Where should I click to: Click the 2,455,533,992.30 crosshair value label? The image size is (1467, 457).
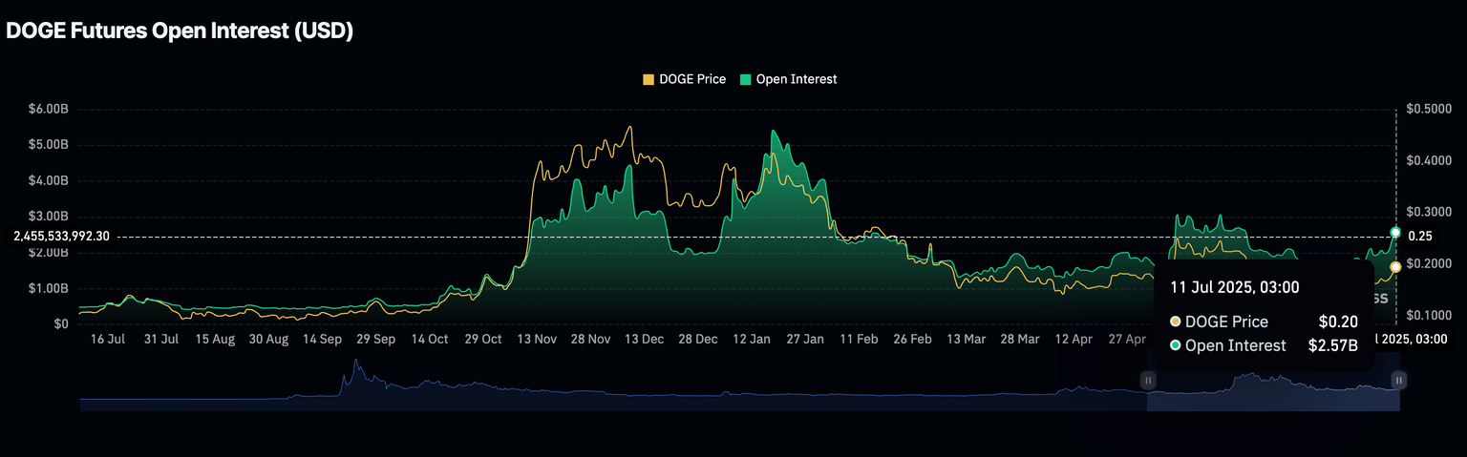click(61, 236)
